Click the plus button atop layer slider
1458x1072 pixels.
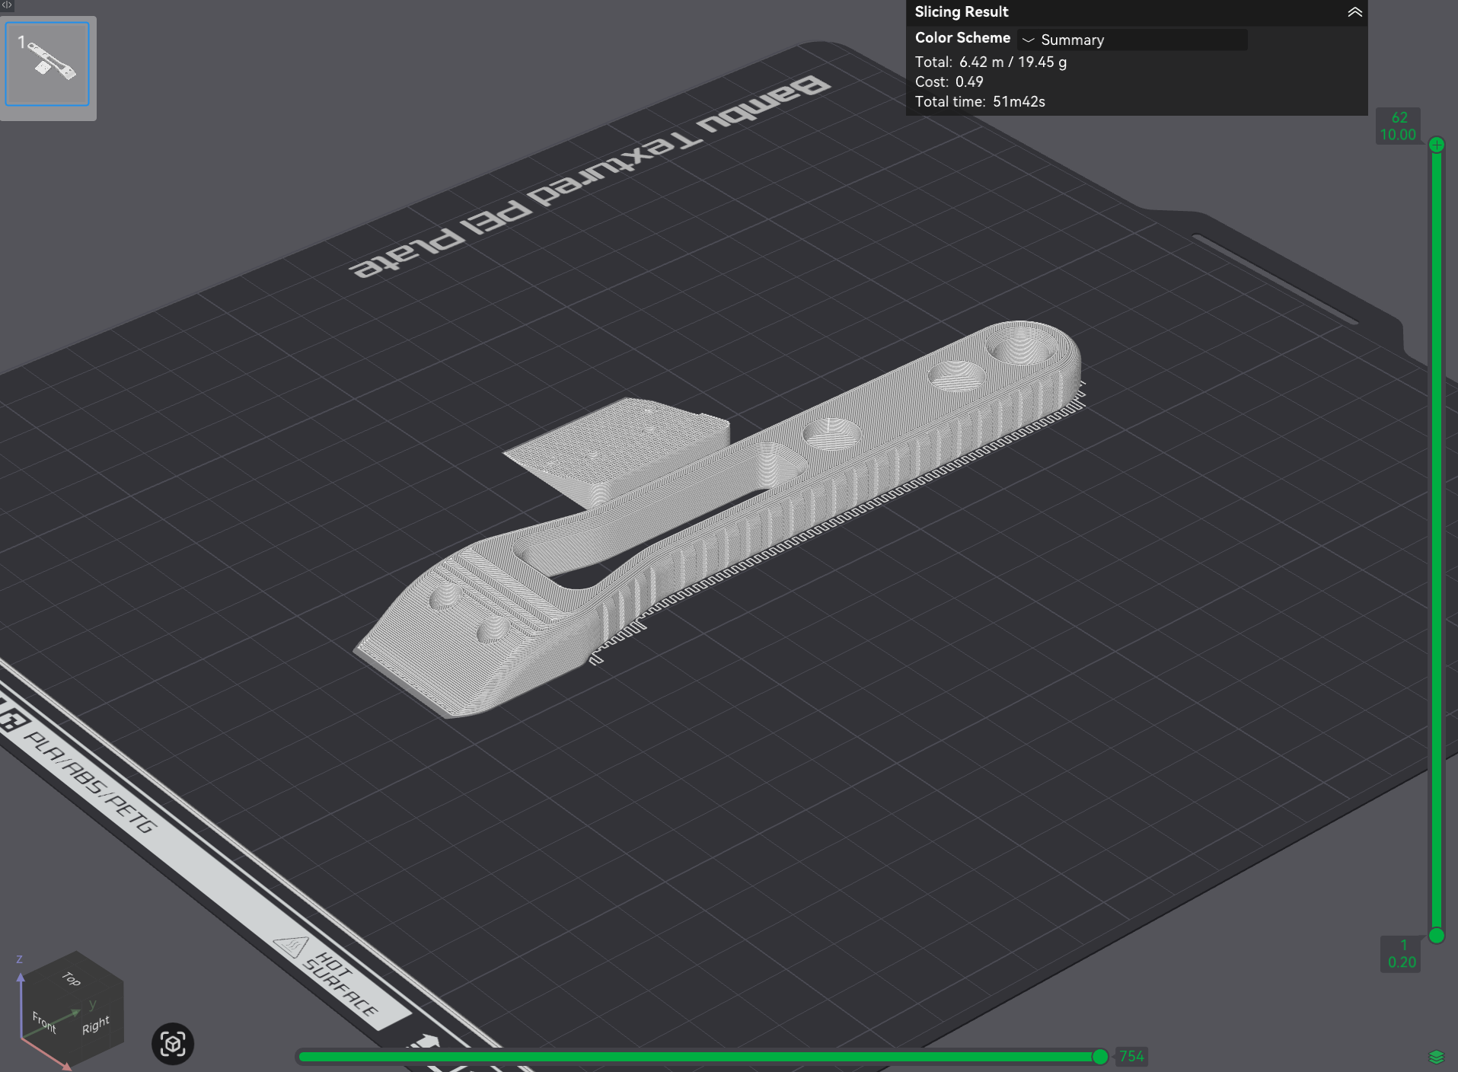click(1437, 145)
